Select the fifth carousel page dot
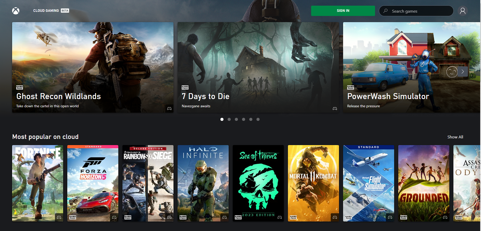Viewport: 481px width, 231px height. [x=251, y=119]
